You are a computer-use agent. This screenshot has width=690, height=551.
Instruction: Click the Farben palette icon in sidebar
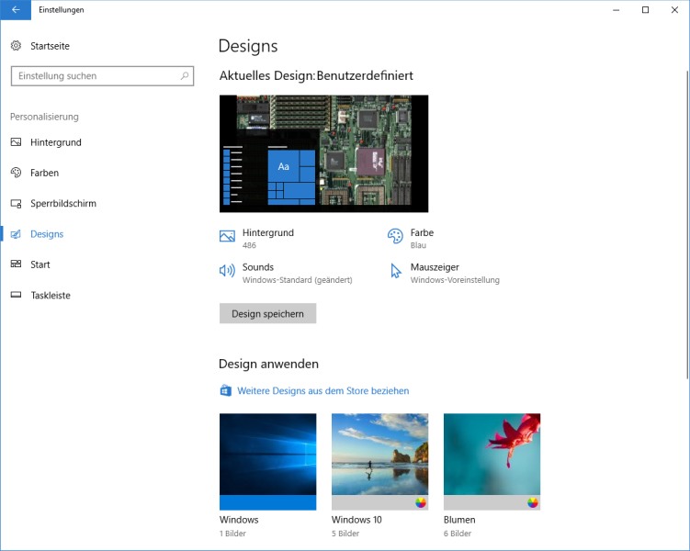(16, 173)
